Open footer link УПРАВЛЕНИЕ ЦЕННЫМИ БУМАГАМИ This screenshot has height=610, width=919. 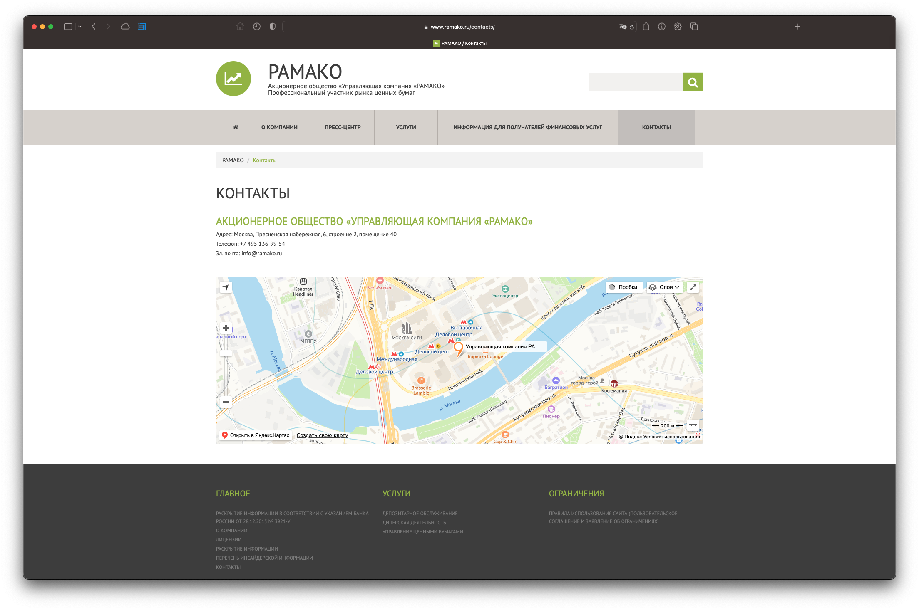click(x=422, y=532)
